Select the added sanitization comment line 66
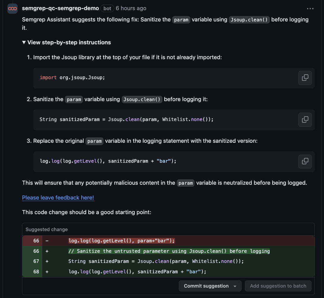The image size is (324, 298). click(x=169, y=251)
